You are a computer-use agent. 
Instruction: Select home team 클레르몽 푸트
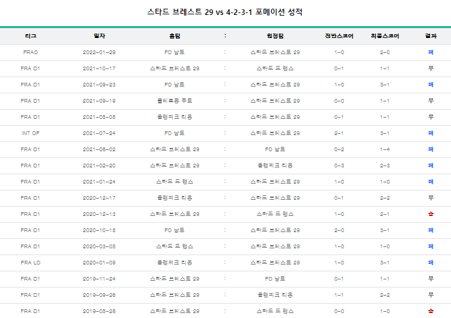175,101
